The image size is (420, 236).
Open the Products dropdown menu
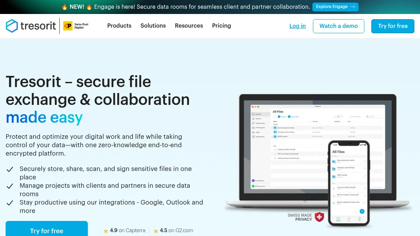(x=119, y=26)
